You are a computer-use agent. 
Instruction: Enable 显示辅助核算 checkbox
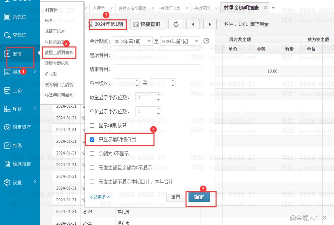[x=92, y=126]
